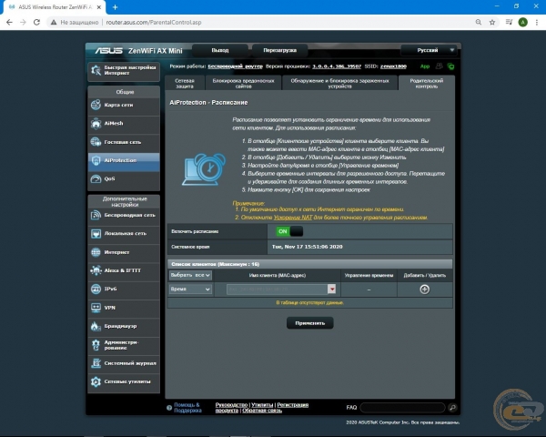Viewport: 546px width, 437px height.
Task: Open LAN (Локальная сеть) icon
Action: (x=96, y=233)
